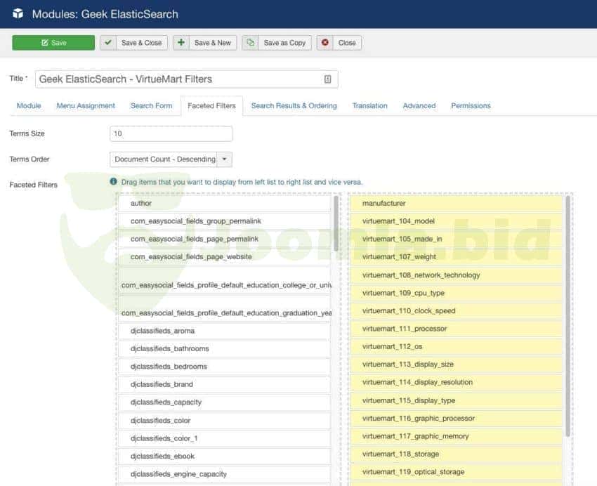Select the Faceted Filters tab
597x486 pixels.
tap(211, 106)
